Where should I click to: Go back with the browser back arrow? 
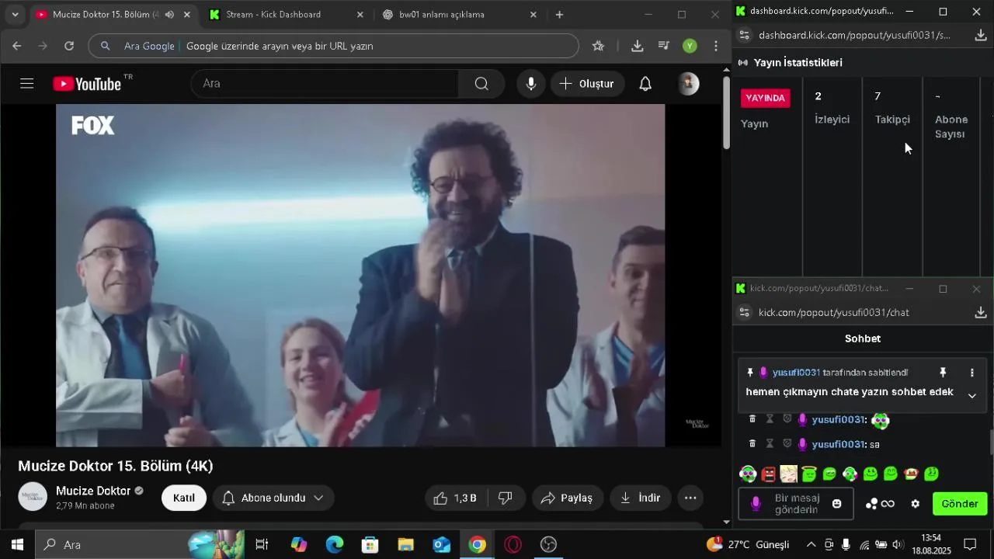pyautogui.click(x=17, y=46)
